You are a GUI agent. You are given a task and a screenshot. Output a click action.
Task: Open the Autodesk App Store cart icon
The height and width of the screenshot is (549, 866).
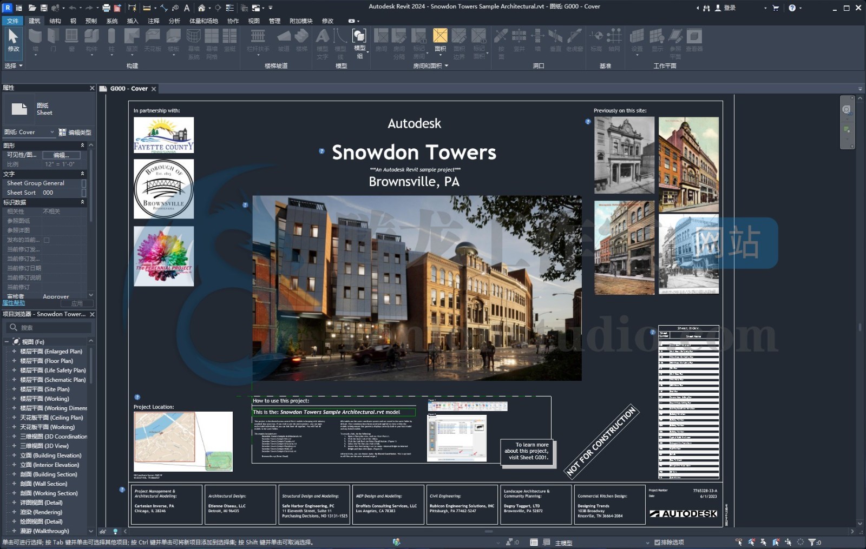(x=776, y=8)
